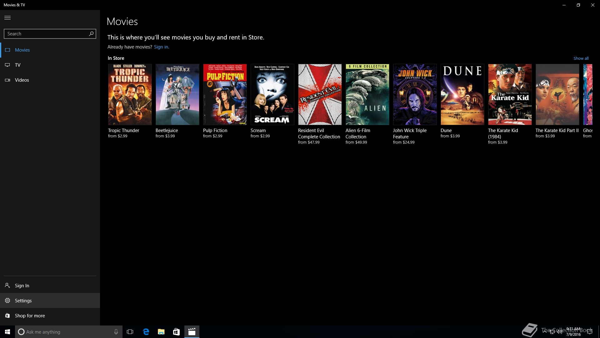Switch to the Videos section

(x=22, y=80)
